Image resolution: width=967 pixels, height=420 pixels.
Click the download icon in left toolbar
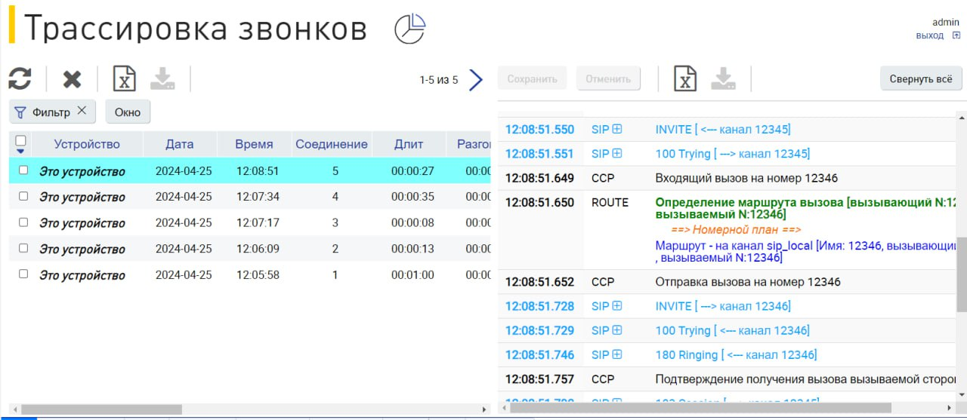[163, 78]
